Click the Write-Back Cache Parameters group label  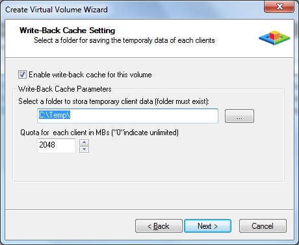point(64,89)
